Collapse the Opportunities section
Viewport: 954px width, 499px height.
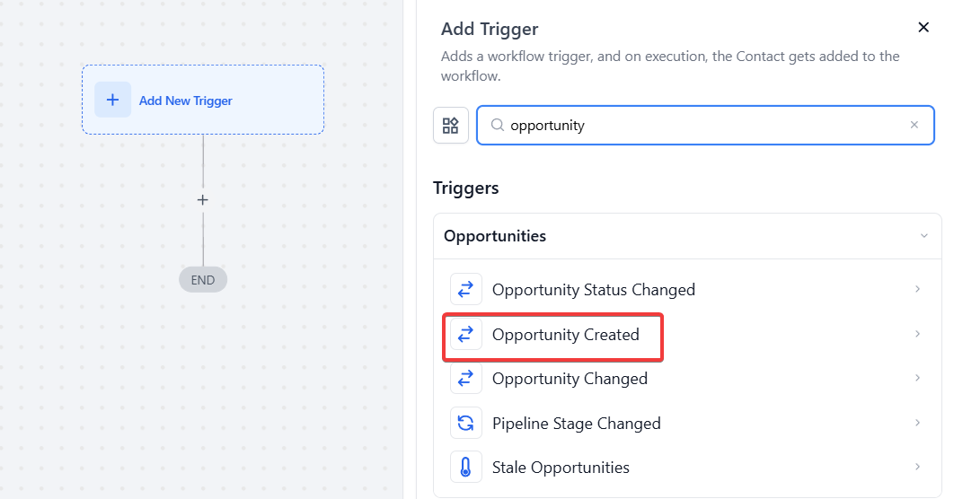coord(923,236)
